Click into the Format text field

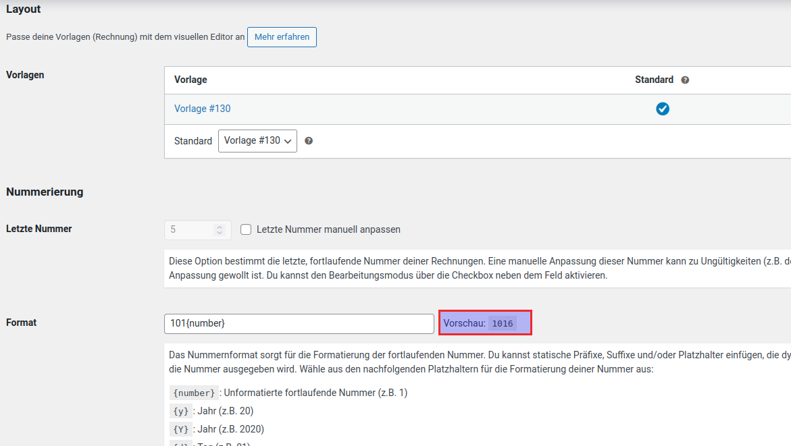299,324
